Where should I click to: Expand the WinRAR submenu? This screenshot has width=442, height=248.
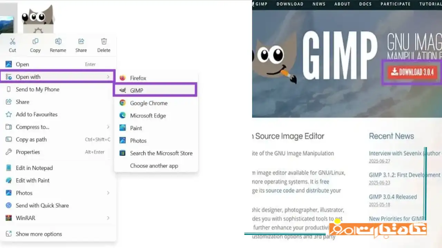(x=108, y=218)
